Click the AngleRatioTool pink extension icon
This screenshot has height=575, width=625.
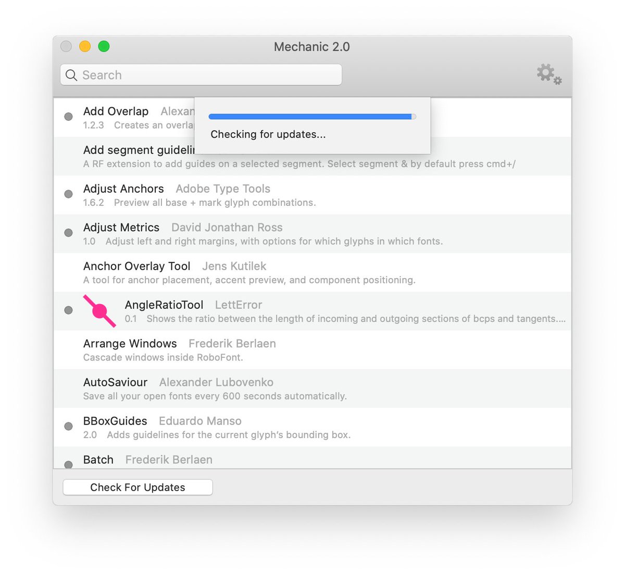(99, 311)
